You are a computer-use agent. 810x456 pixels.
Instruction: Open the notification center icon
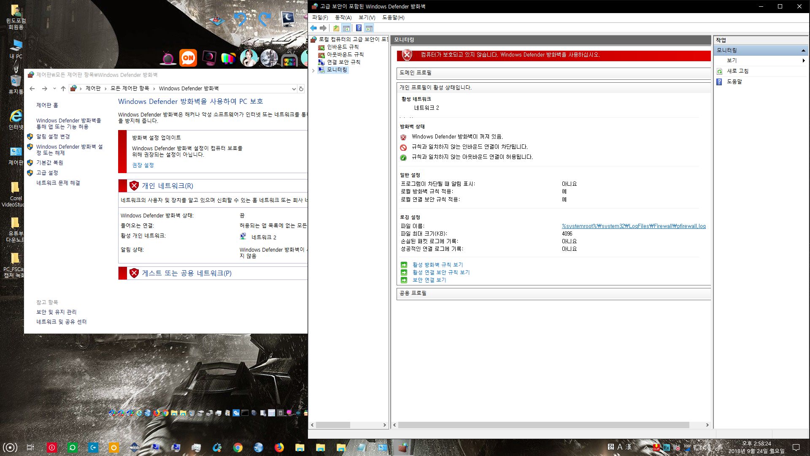click(796, 448)
